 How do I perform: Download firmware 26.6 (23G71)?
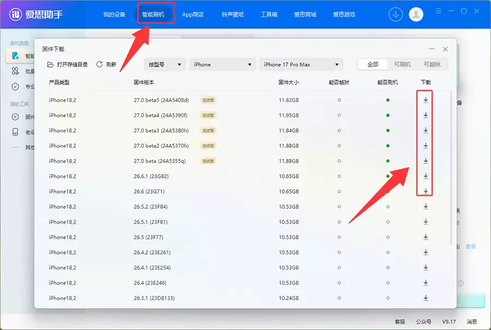click(x=426, y=191)
